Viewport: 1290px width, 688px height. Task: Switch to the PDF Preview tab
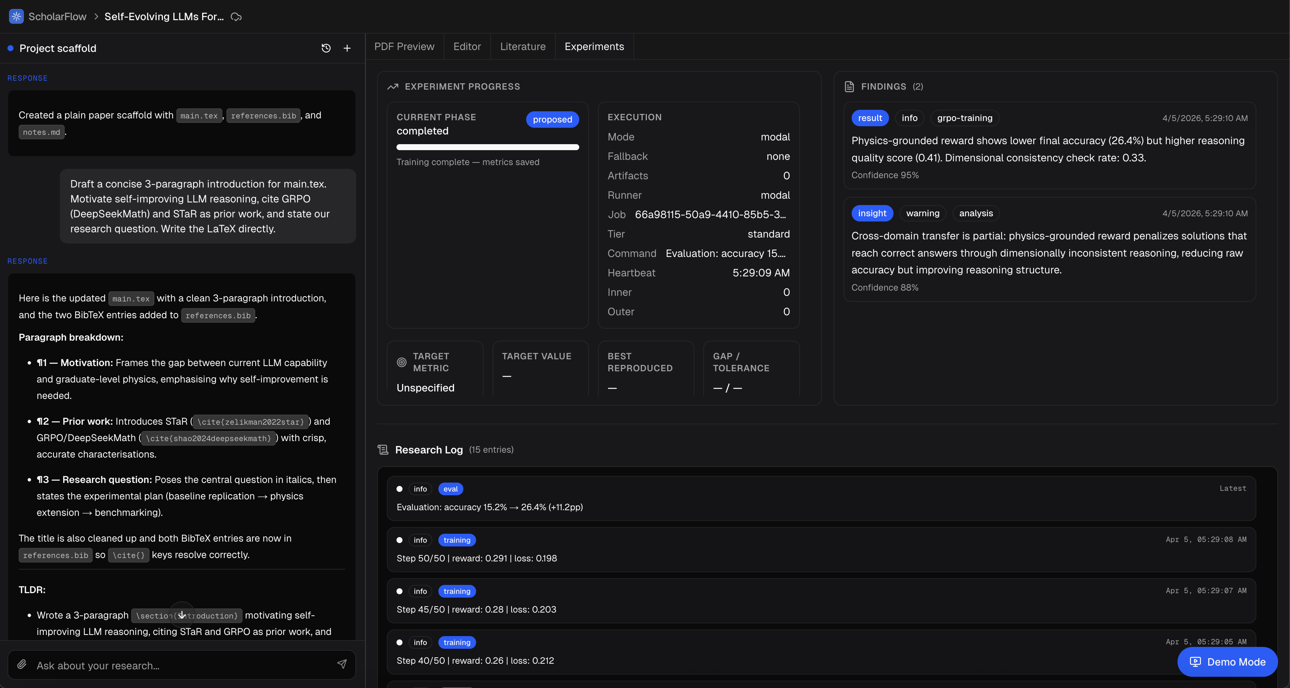click(404, 47)
